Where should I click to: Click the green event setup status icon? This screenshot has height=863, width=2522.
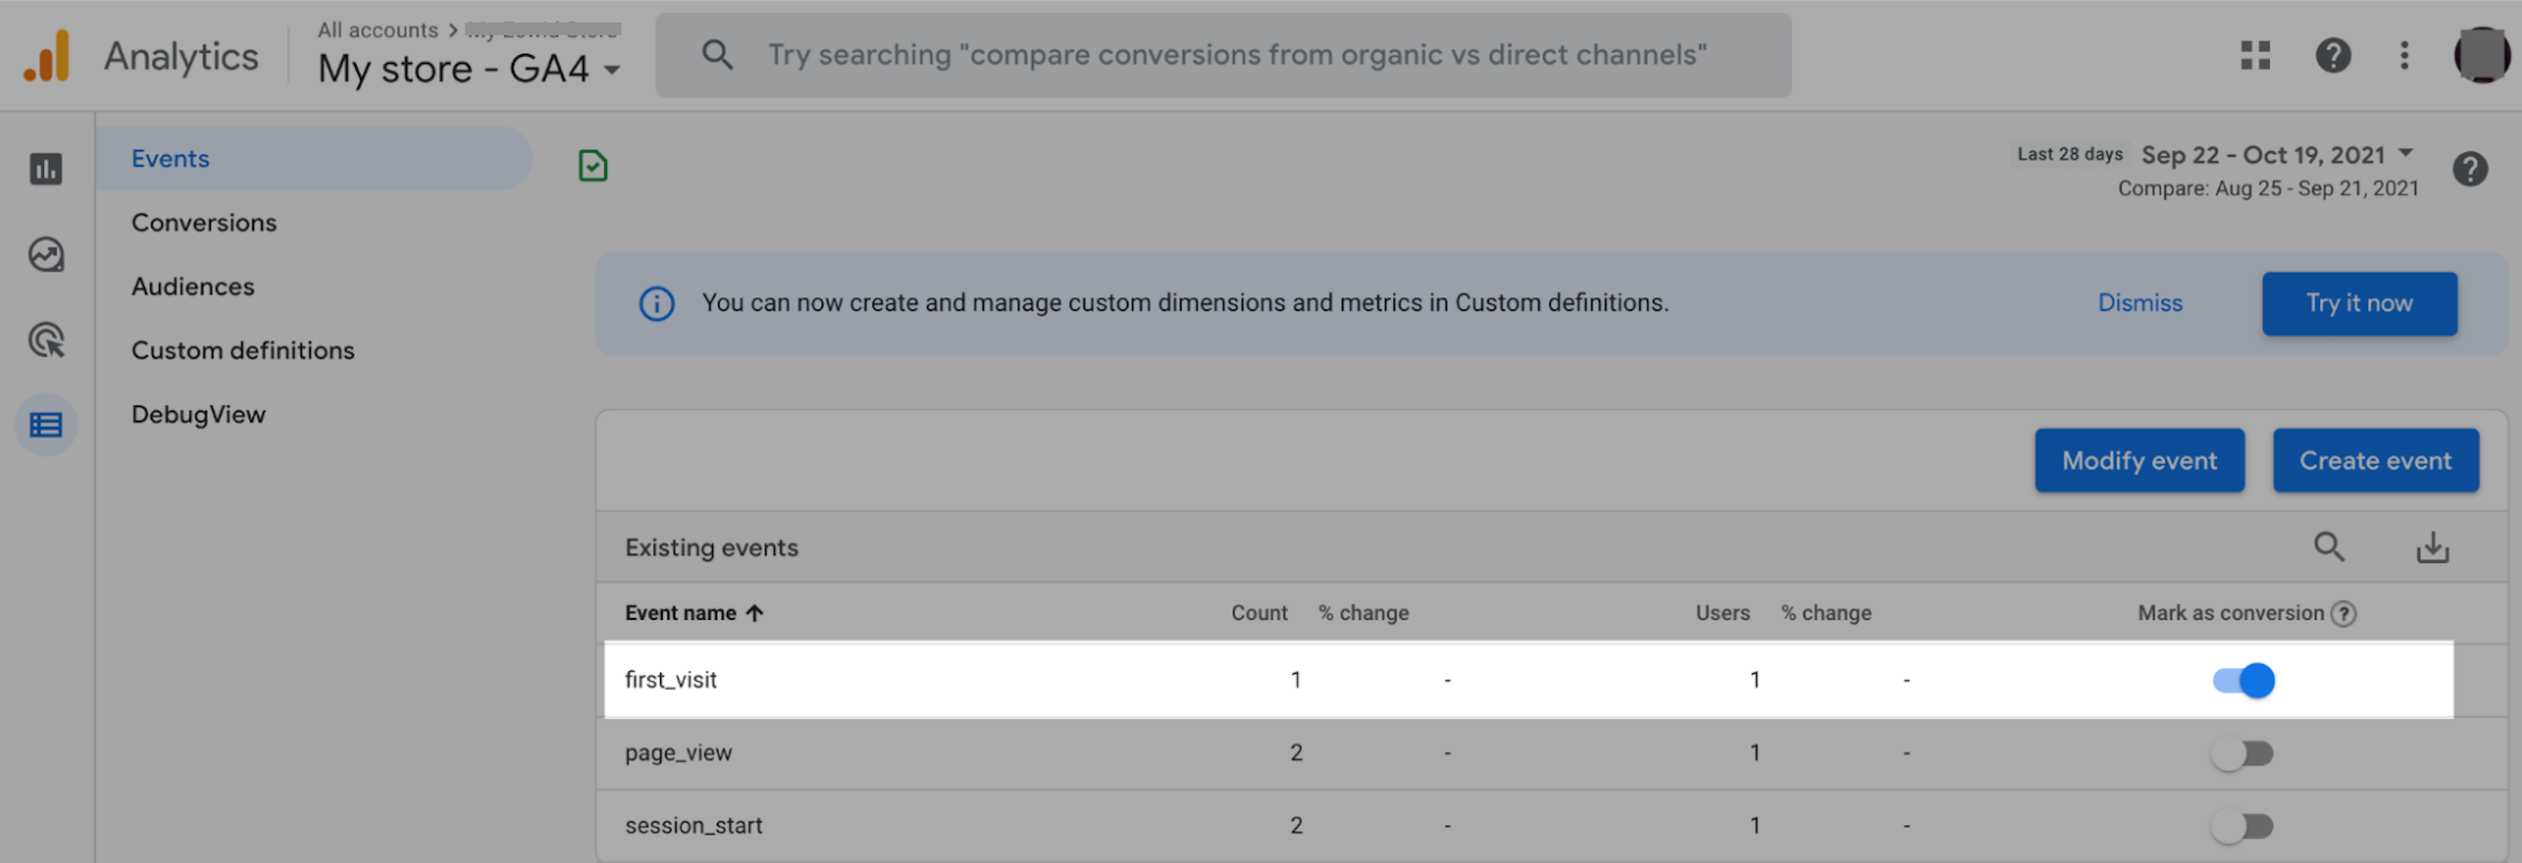[592, 165]
